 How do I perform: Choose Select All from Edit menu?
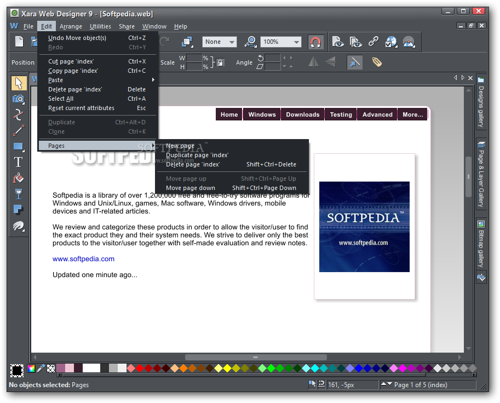(x=98, y=99)
